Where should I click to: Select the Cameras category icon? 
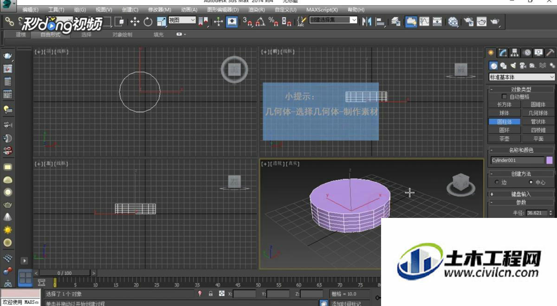523,66
